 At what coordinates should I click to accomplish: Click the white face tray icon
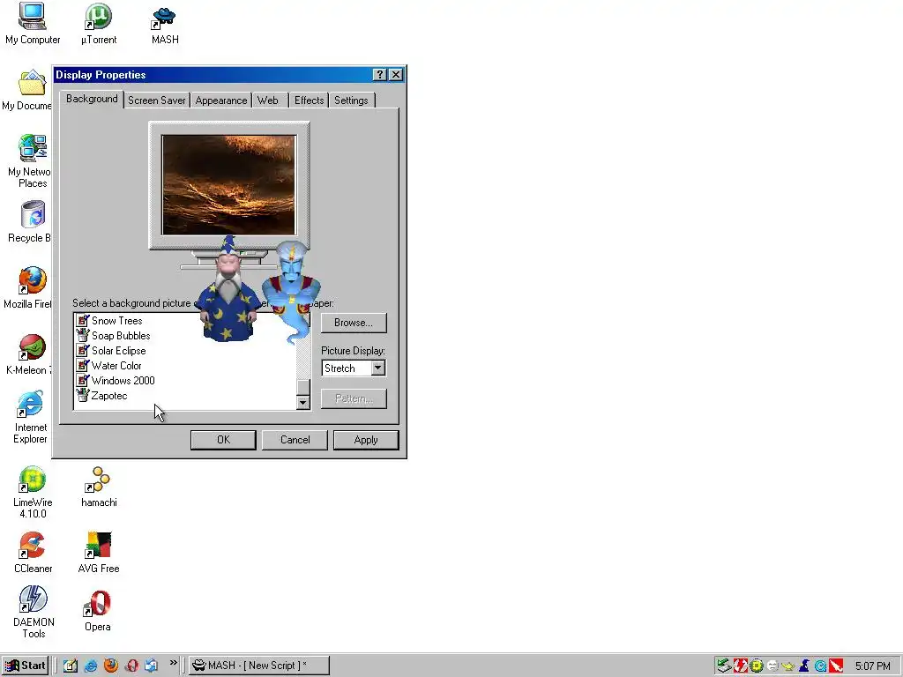[x=772, y=666]
